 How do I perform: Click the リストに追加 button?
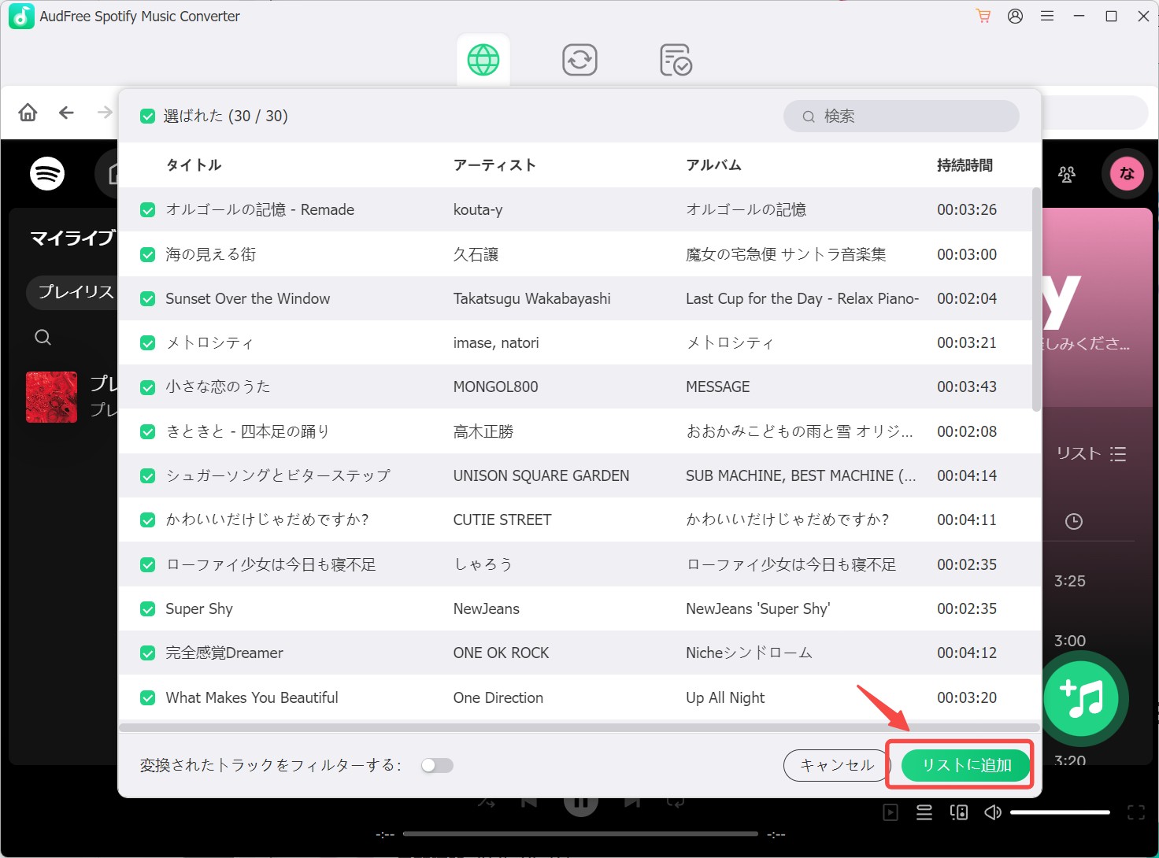(966, 765)
